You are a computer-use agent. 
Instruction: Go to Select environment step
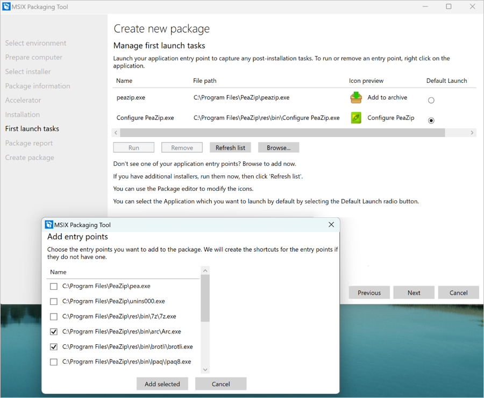pos(35,43)
